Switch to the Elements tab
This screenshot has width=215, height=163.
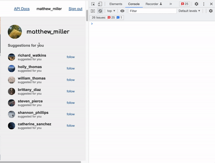[x=116, y=4]
